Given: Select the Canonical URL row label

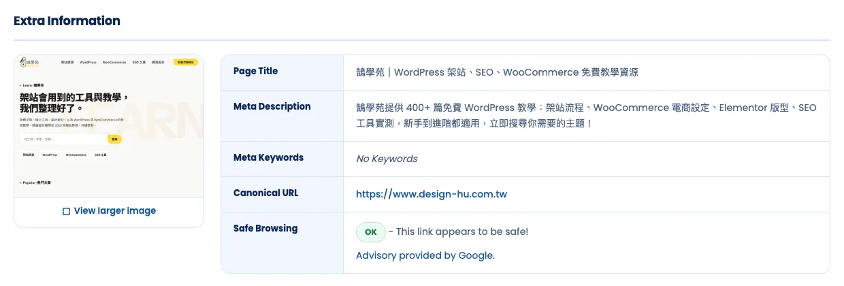Looking at the screenshot, I should (265, 193).
